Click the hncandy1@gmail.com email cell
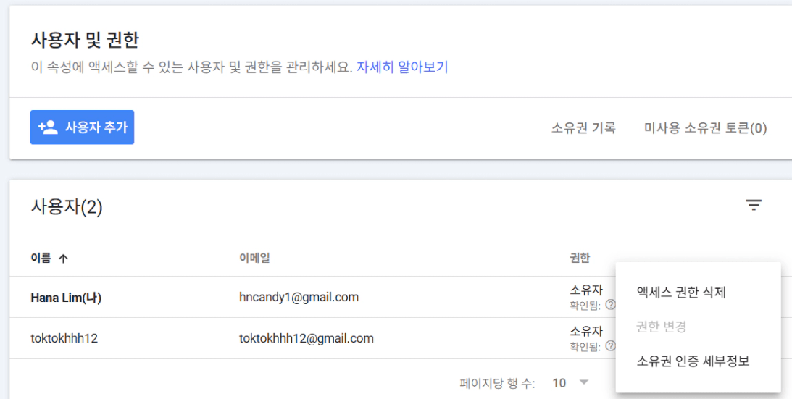The image size is (792, 399). [x=299, y=297]
